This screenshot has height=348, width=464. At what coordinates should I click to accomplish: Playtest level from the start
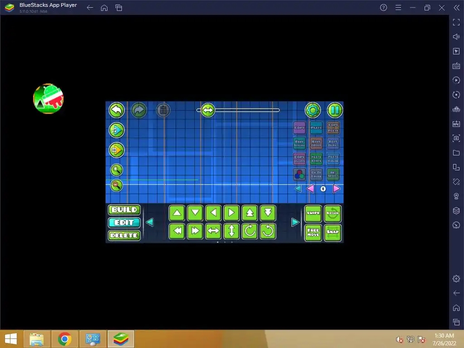tap(116, 150)
